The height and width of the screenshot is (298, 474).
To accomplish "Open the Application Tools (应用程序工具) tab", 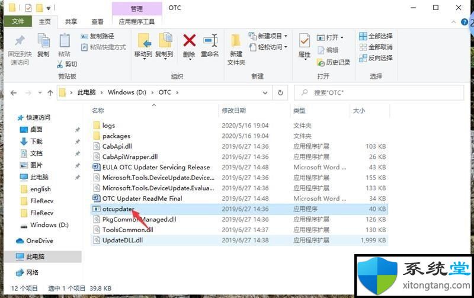I will click(137, 22).
